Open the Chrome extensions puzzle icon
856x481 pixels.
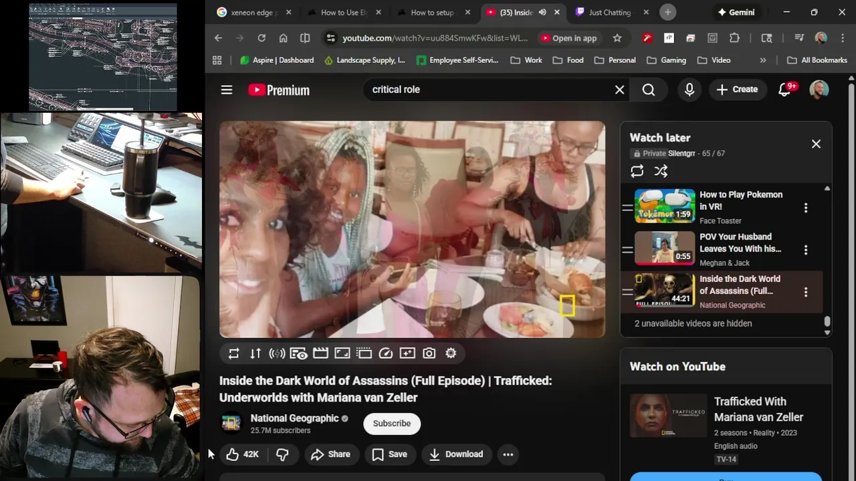734,38
